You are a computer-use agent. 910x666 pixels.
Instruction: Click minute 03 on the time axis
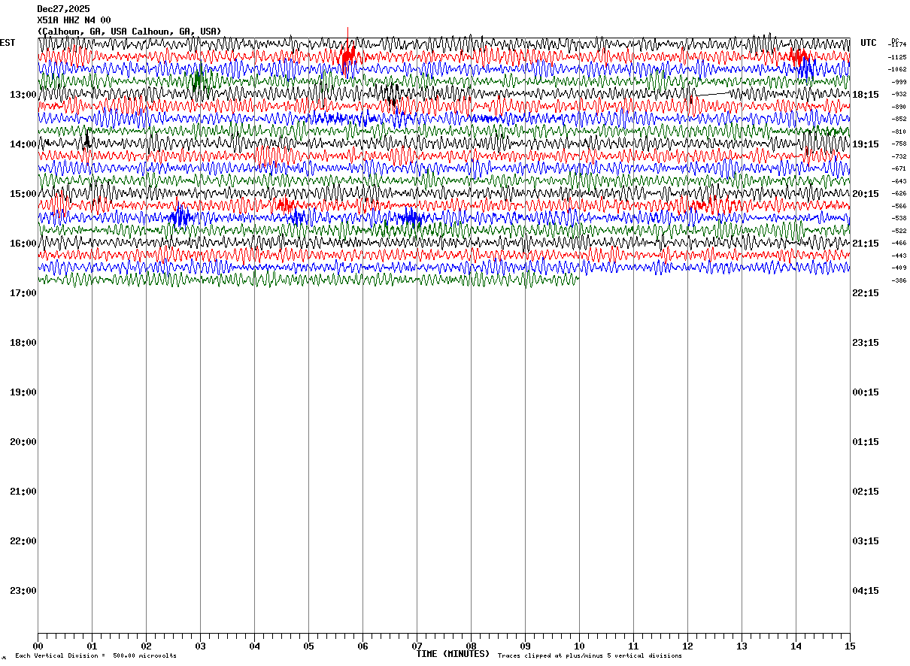tap(200, 646)
